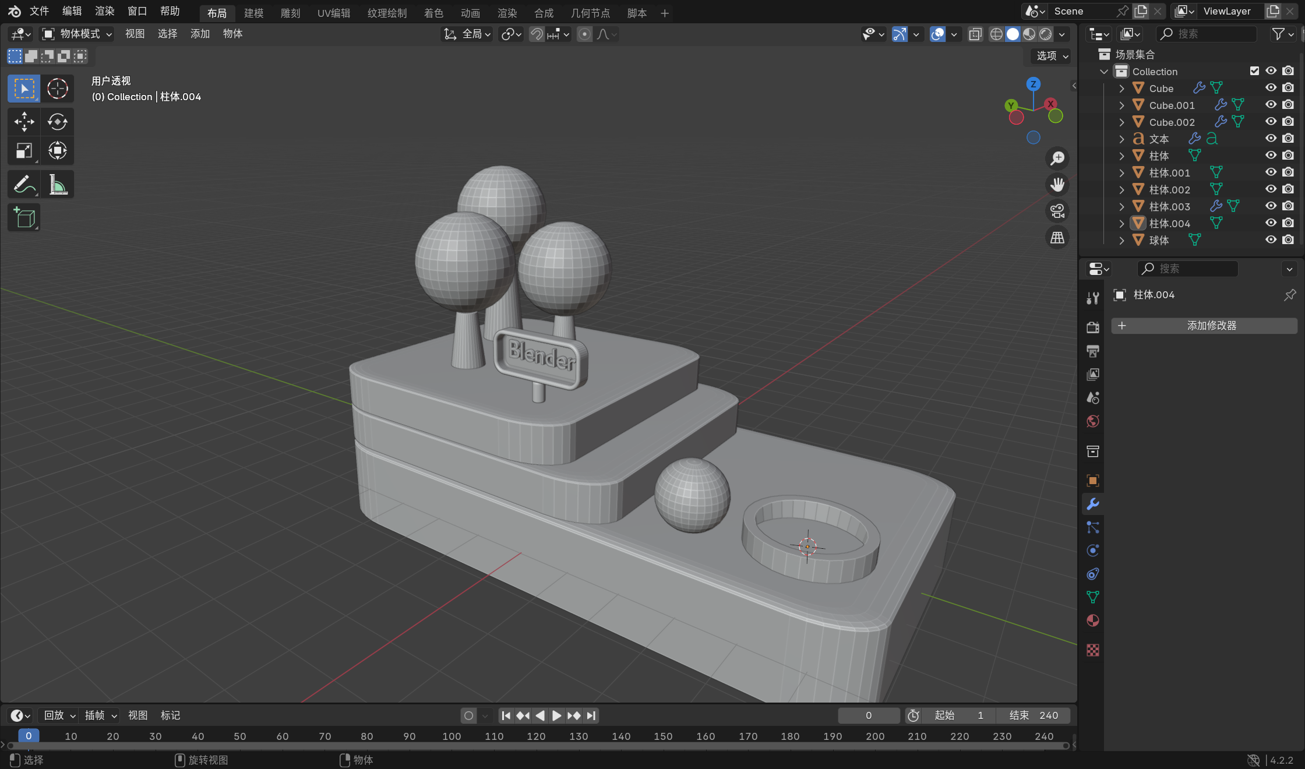Viewport: 1305px width, 769px height.
Task: Activate the Annotate pencil tool
Action: pyautogui.click(x=24, y=185)
